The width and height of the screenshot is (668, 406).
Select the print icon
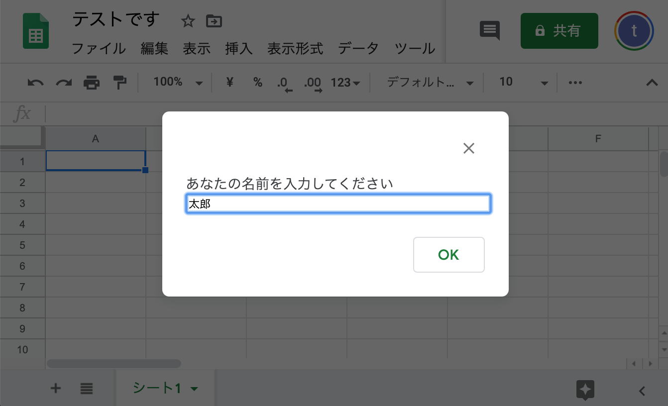[91, 82]
